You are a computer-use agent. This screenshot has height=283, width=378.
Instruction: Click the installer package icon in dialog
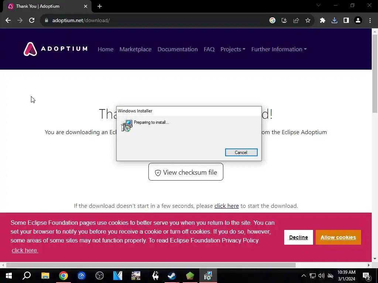pyautogui.click(x=127, y=126)
